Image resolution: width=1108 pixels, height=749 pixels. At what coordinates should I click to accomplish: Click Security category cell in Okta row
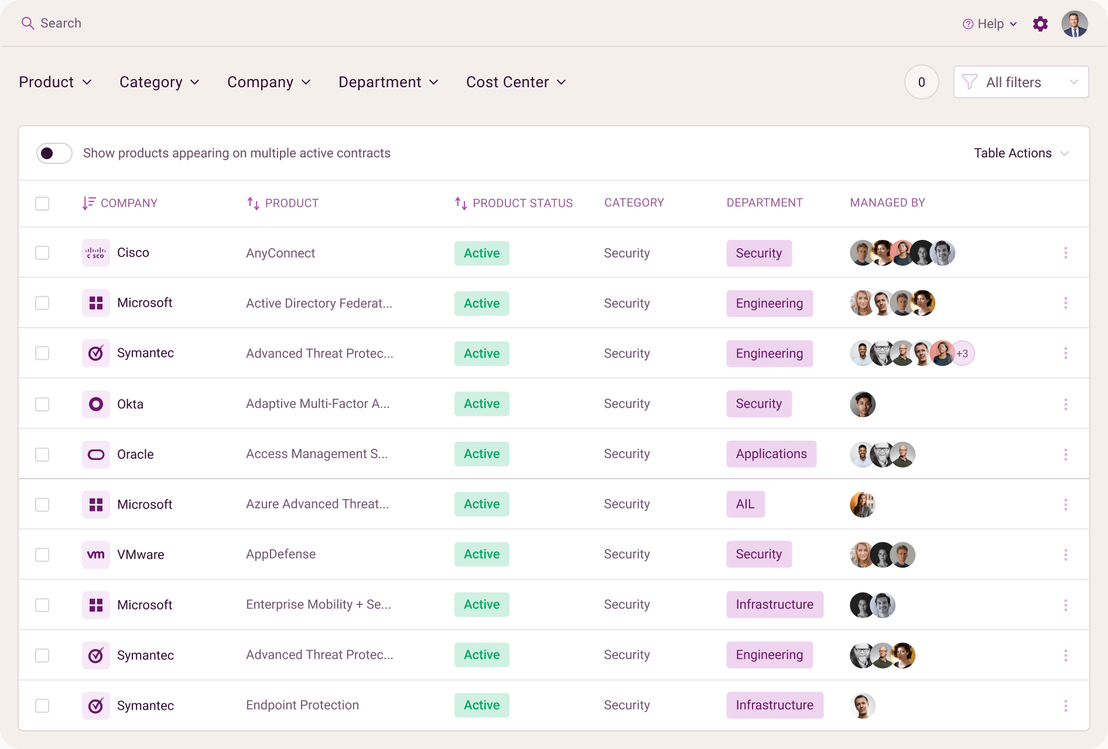click(627, 404)
